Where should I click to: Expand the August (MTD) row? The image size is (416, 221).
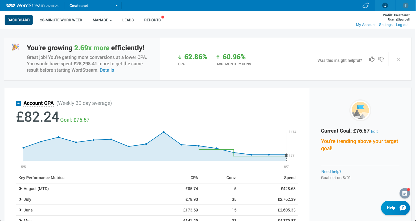[x=20, y=189]
